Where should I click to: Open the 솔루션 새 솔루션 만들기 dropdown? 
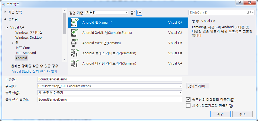[181, 93]
